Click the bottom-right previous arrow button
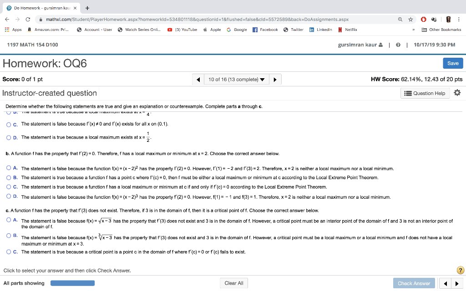466x291 pixels. pyautogui.click(x=445, y=284)
